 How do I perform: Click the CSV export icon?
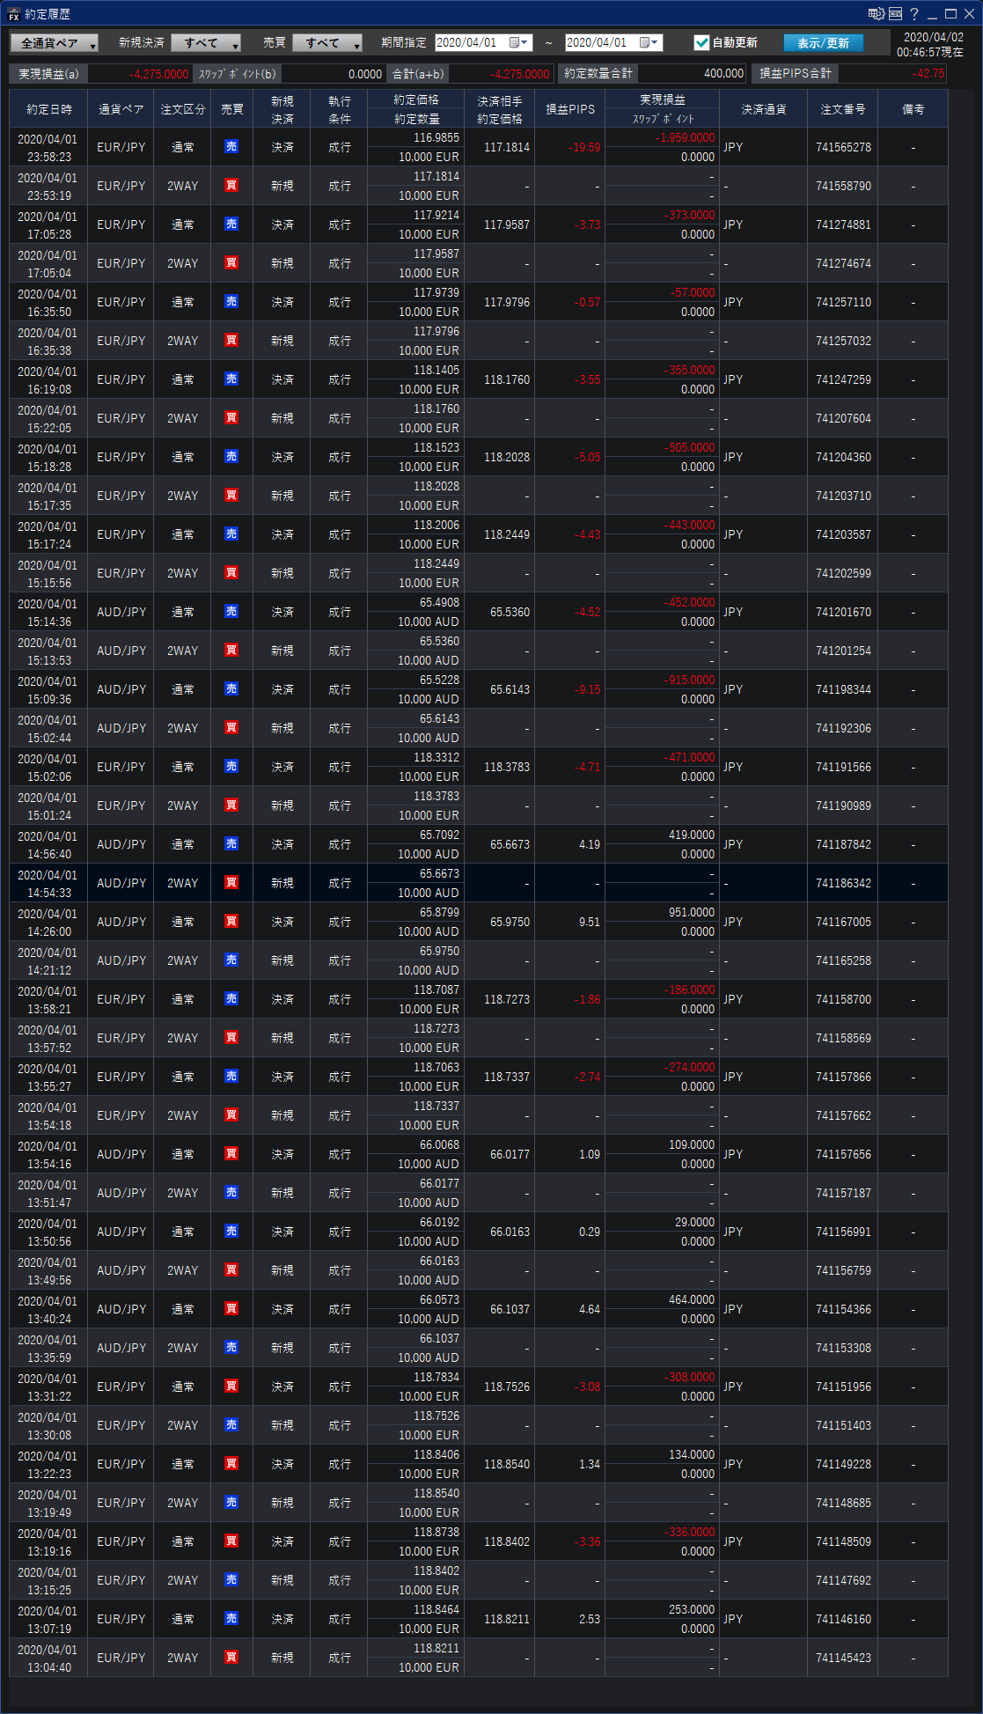coord(895,14)
